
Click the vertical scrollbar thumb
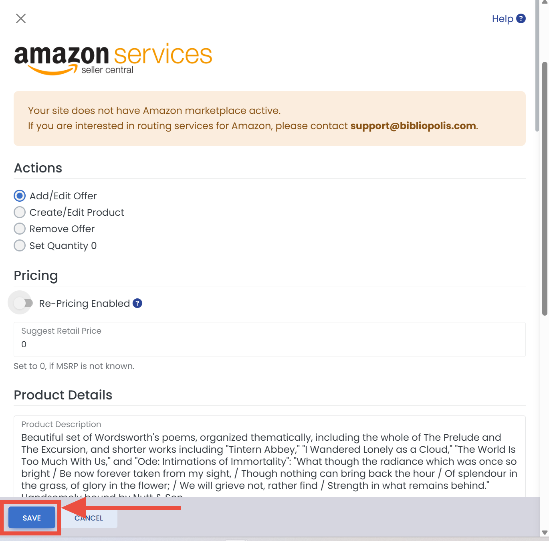545,188
